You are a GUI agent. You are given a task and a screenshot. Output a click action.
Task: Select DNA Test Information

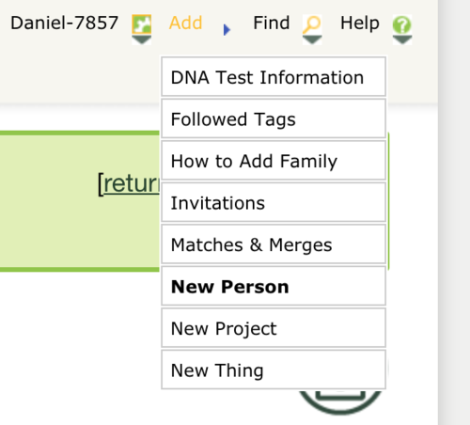tap(274, 77)
